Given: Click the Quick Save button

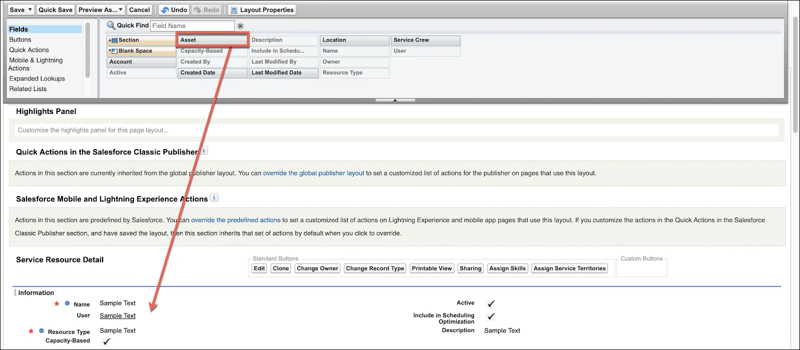Looking at the screenshot, I should coord(55,9).
